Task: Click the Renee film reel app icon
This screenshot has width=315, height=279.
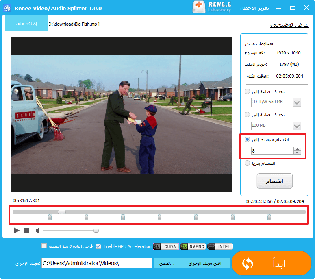Action: click(x=7, y=8)
